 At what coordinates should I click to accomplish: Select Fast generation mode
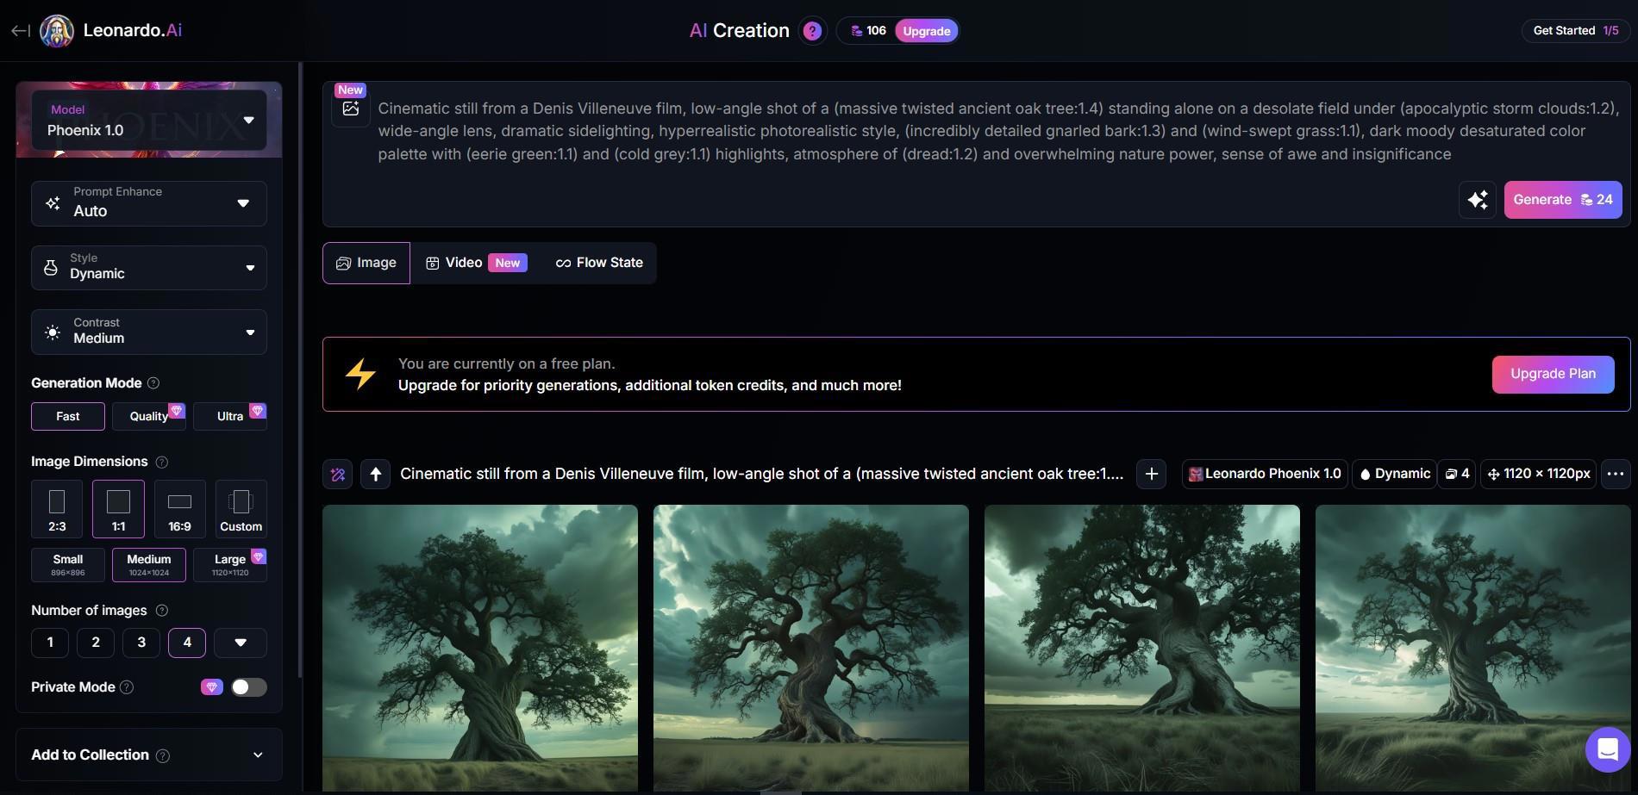68,416
